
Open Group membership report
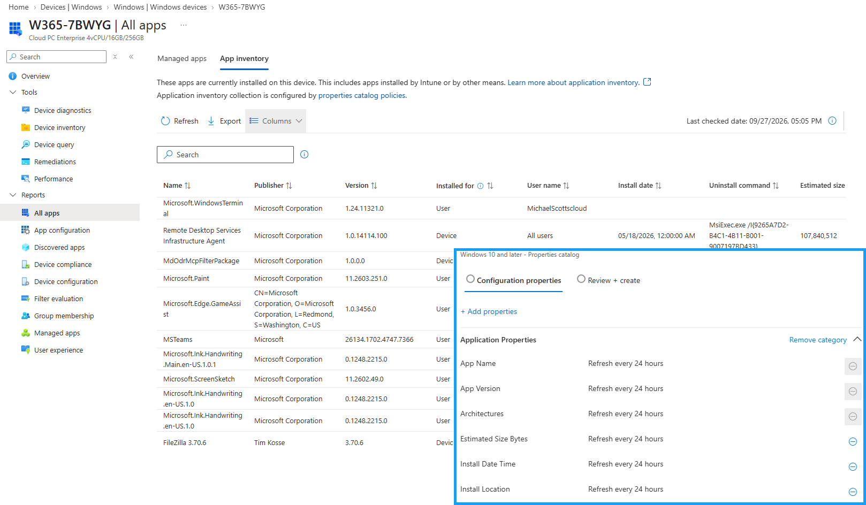64,316
